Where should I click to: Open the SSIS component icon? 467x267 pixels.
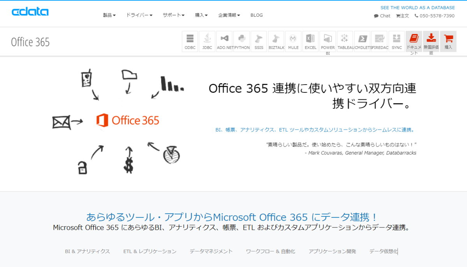tap(258, 41)
